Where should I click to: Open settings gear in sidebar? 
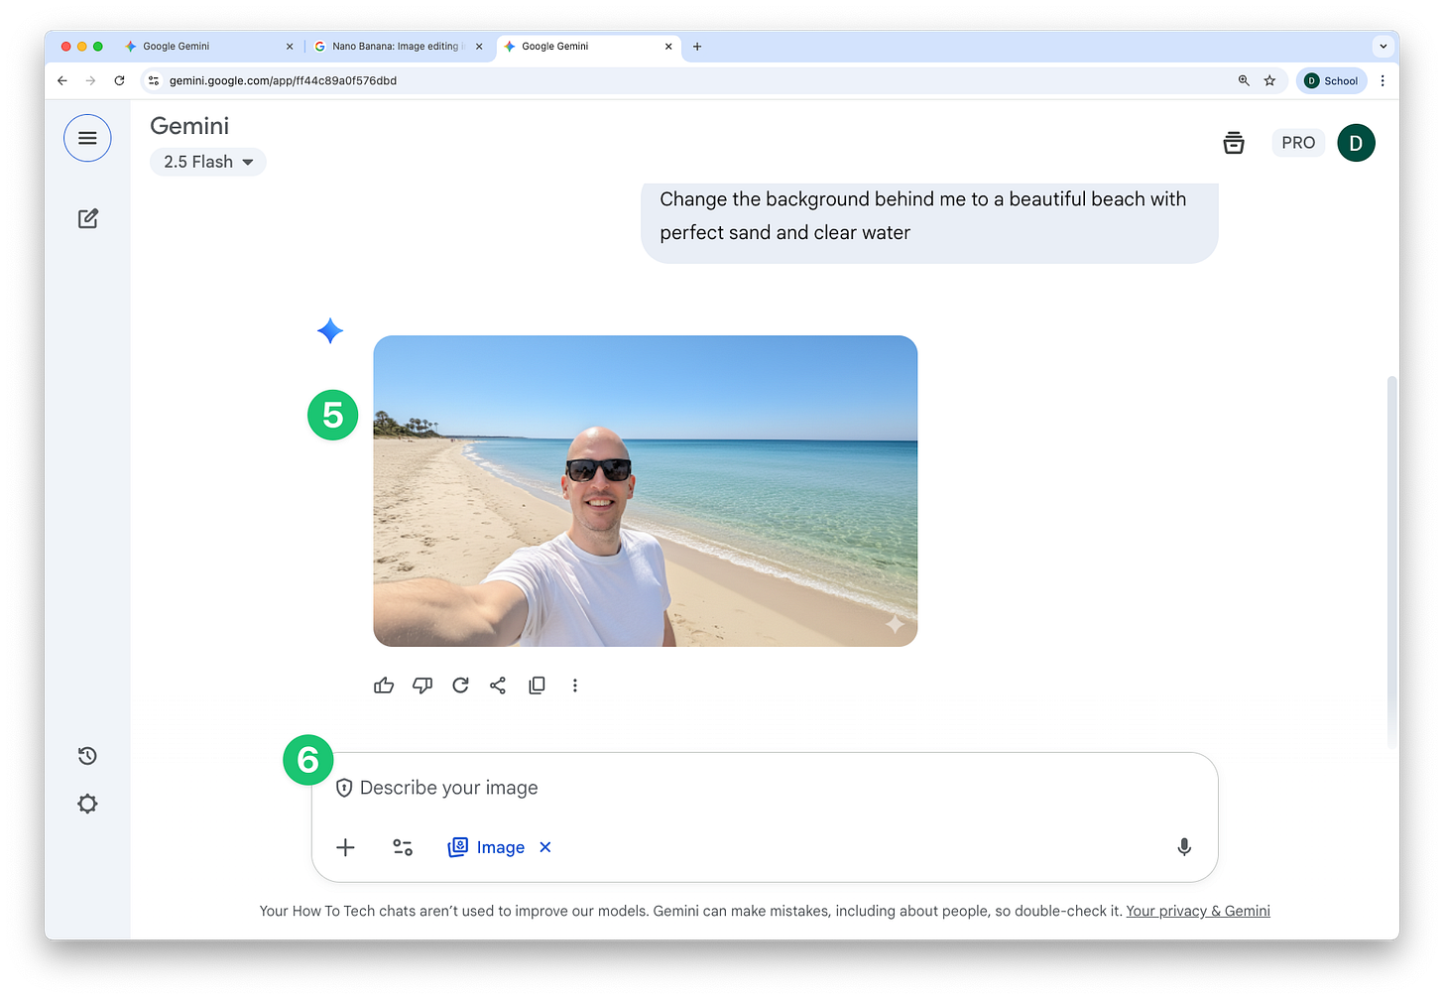tap(87, 804)
